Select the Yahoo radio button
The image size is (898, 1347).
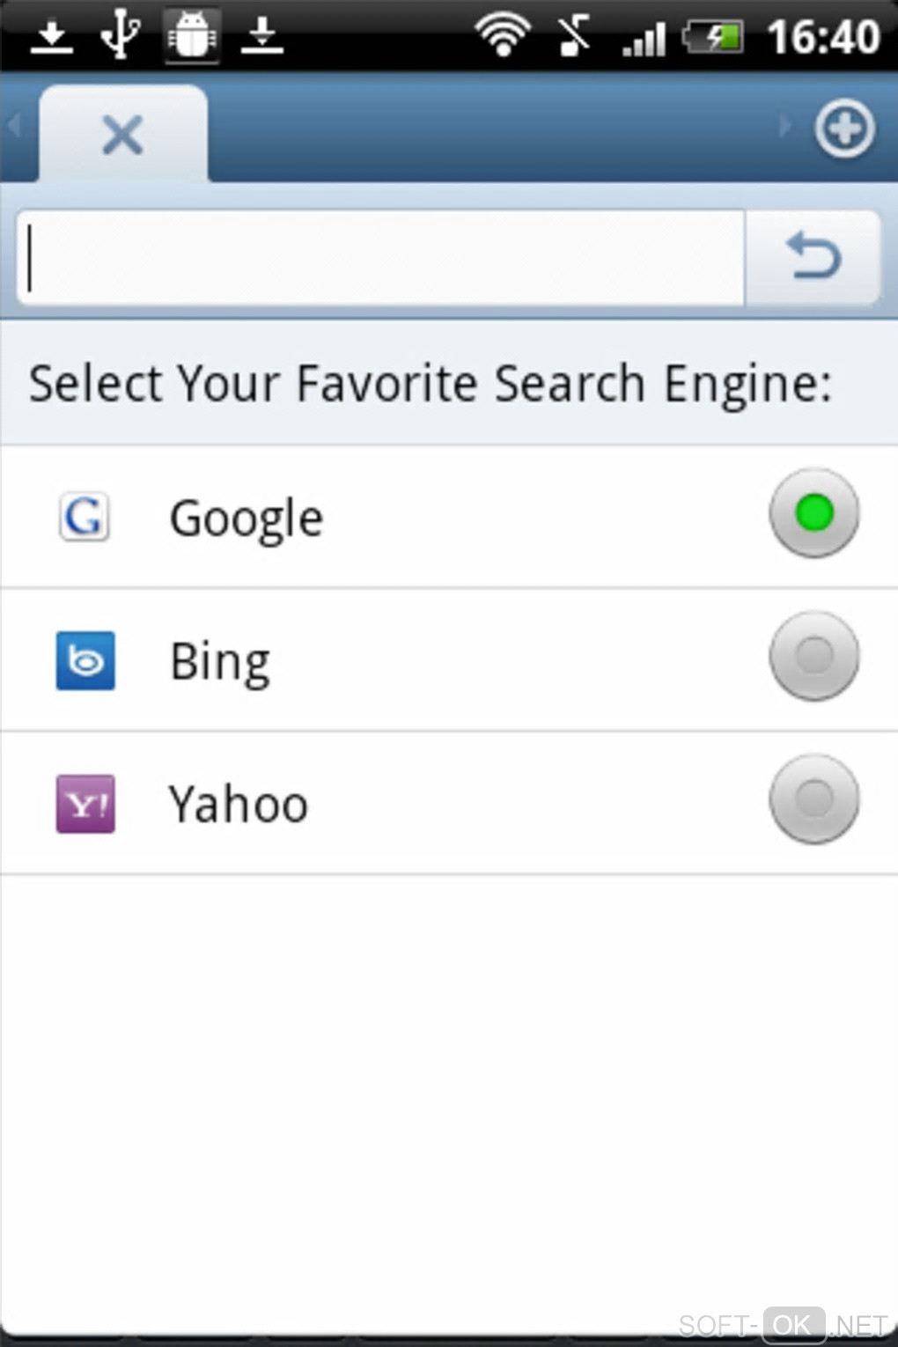click(x=813, y=799)
